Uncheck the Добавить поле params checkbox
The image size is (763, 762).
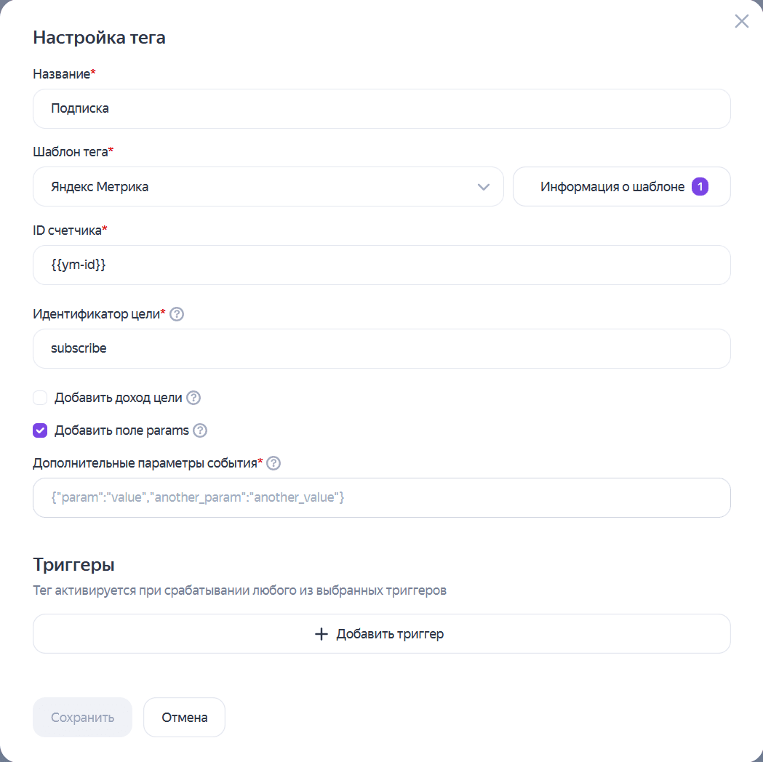pyautogui.click(x=40, y=430)
